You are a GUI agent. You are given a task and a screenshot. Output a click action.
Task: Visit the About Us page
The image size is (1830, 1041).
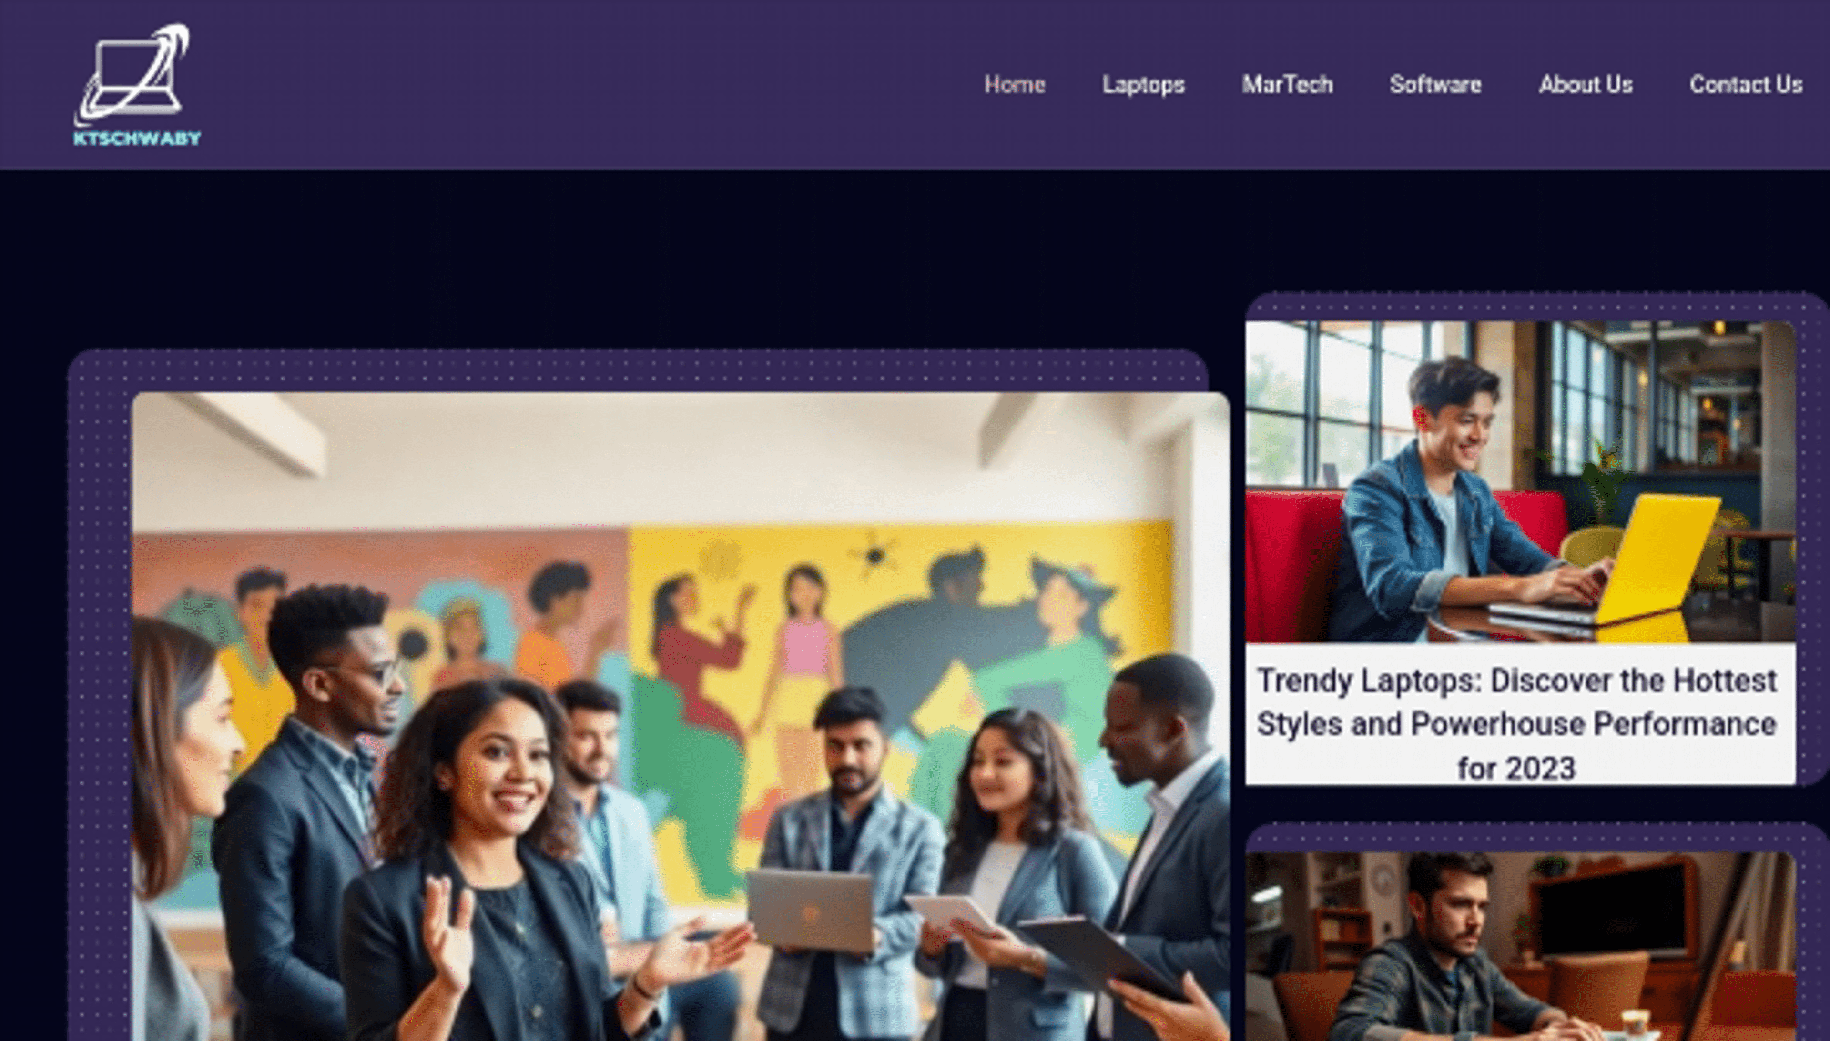1586,84
